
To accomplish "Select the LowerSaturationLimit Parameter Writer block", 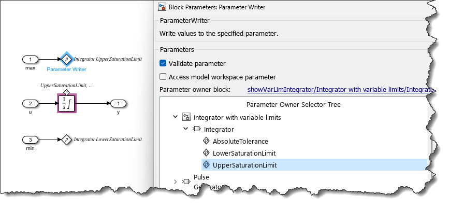I will (66, 140).
